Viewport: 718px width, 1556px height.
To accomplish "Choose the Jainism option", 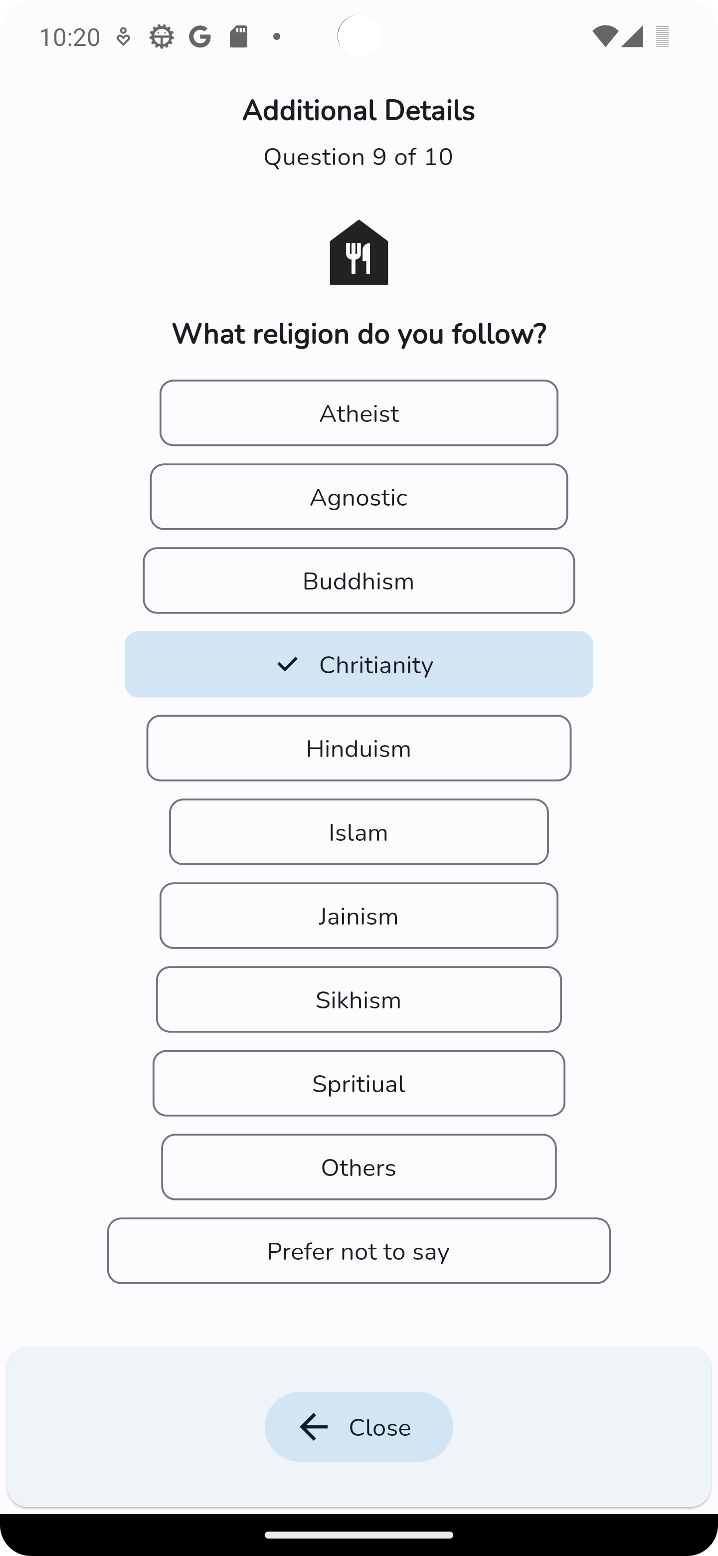I will tap(359, 916).
